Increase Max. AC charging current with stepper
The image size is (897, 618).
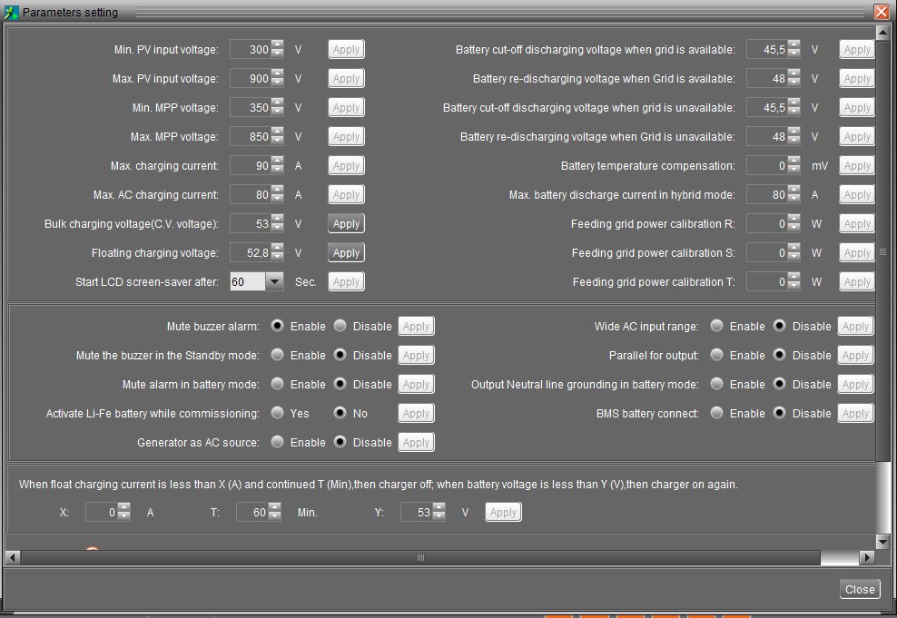pos(278,191)
